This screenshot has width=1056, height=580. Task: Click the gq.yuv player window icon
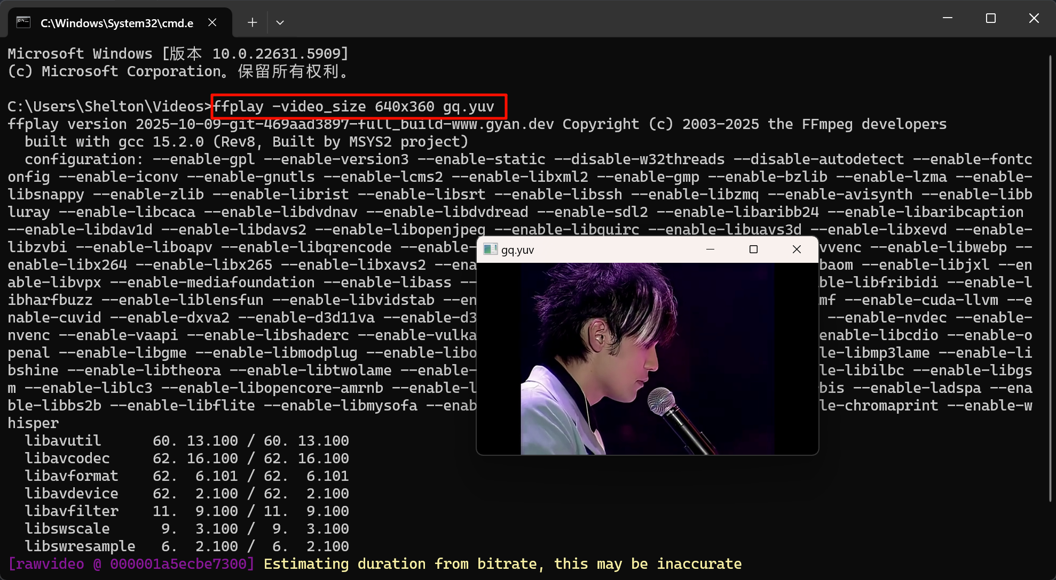pyautogui.click(x=490, y=249)
